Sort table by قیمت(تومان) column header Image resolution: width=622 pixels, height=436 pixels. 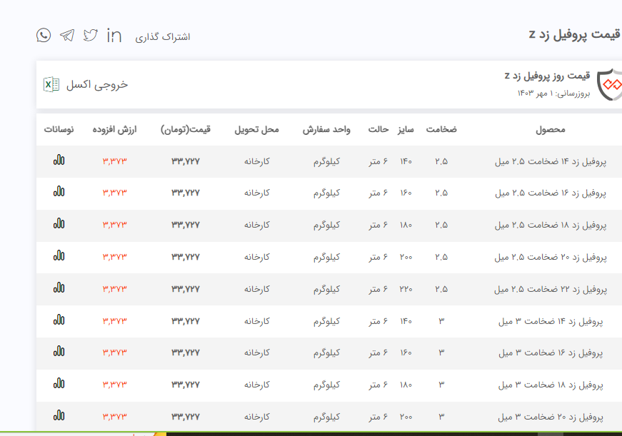pyautogui.click(x=186, y=130)
